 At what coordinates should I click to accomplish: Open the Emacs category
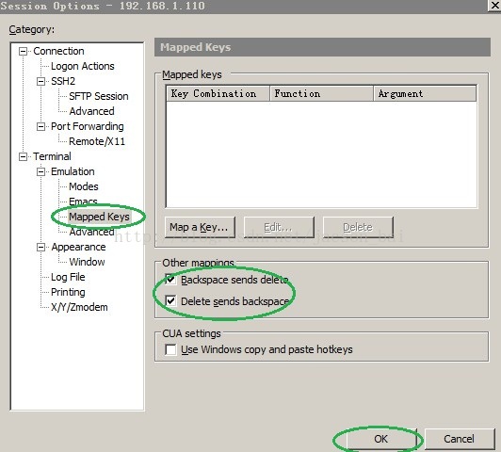coord(83,202)
